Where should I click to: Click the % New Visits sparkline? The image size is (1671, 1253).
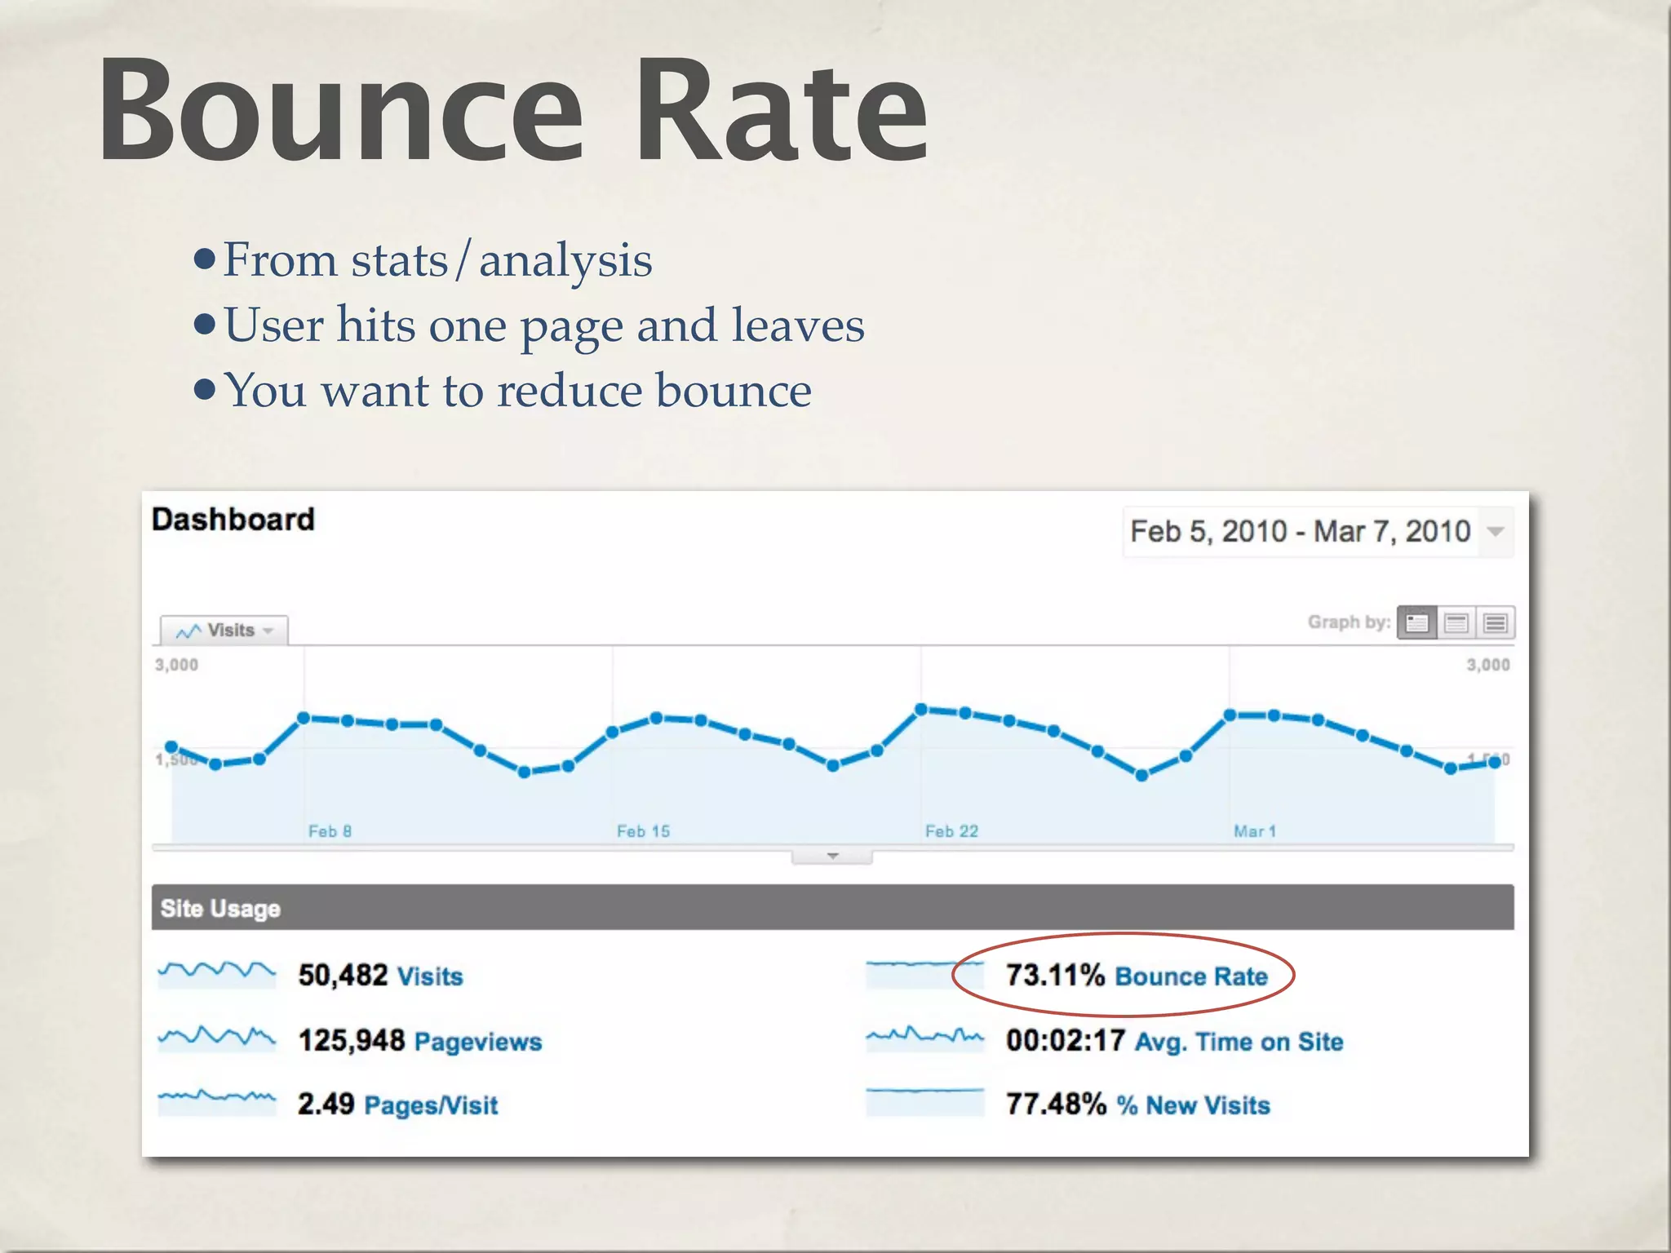coord(924,1102)
